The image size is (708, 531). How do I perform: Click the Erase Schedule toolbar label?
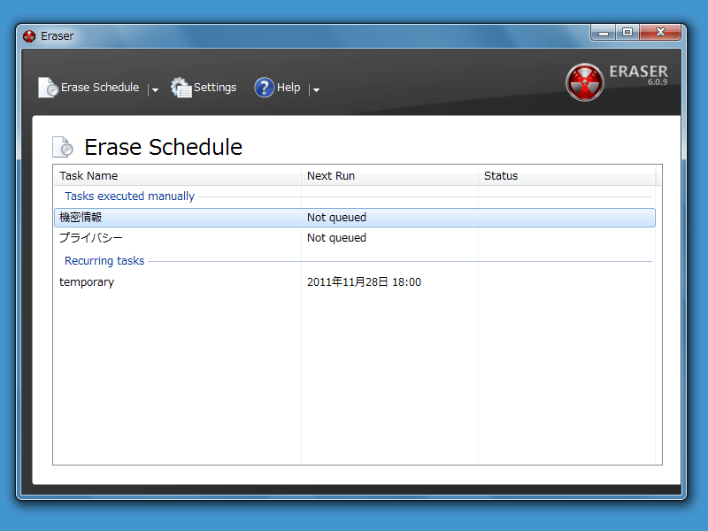coord(100,87)
